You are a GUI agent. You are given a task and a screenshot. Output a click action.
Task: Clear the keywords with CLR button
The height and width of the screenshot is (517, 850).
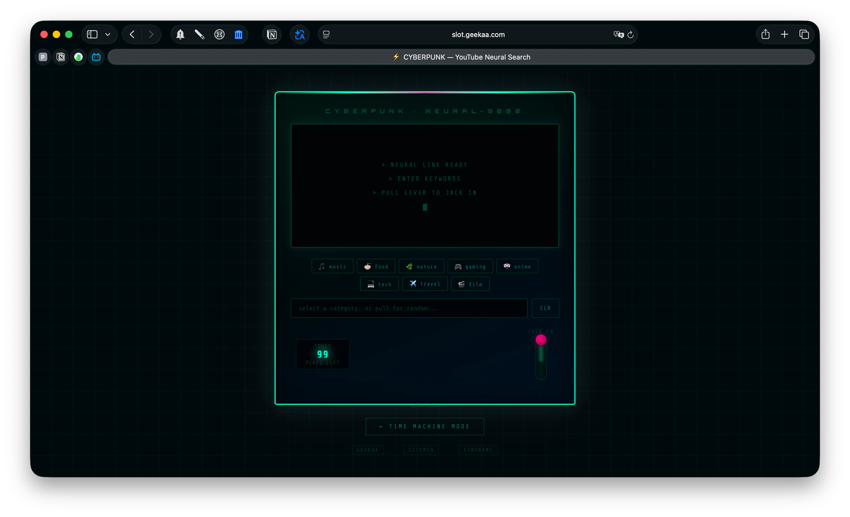pyautogui.click(x=545, y=308)
